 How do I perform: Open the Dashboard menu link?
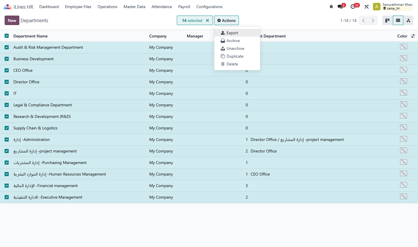[49, 7]
